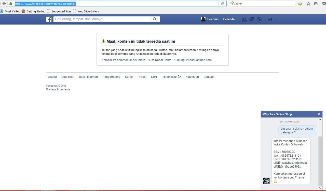Screen dimensions: 326x191
Task: Click the Facebook search field 'Cari orang, tempat'
Action: click(101, 19)
